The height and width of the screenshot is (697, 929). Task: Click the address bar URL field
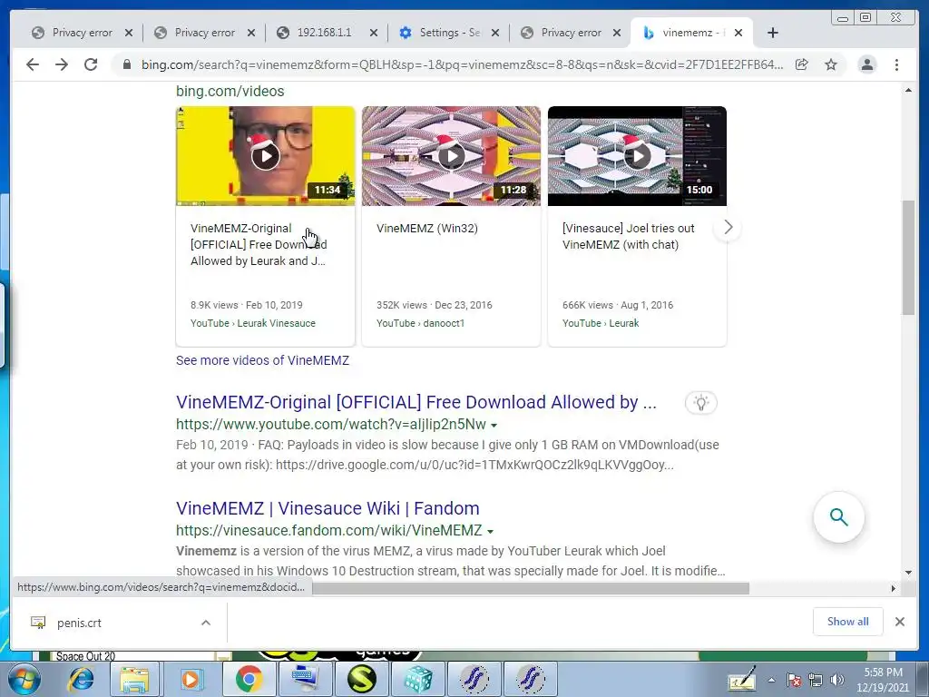462,64
